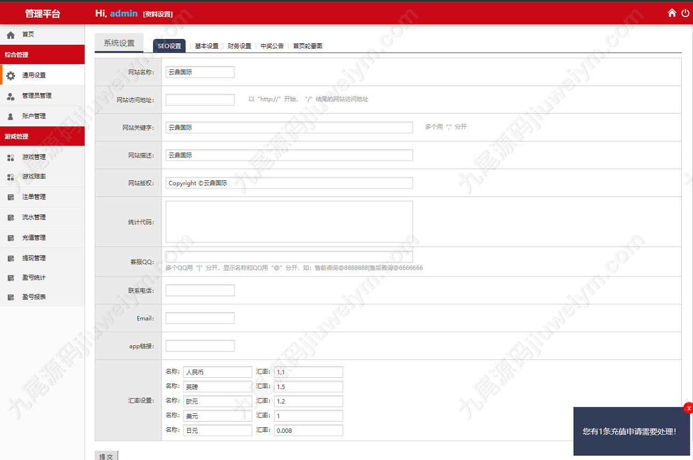The width and height of the screenshot is (693, 460).
Task: Click the house icon beside 首页 in sidebar
Action: pos(11,35)
